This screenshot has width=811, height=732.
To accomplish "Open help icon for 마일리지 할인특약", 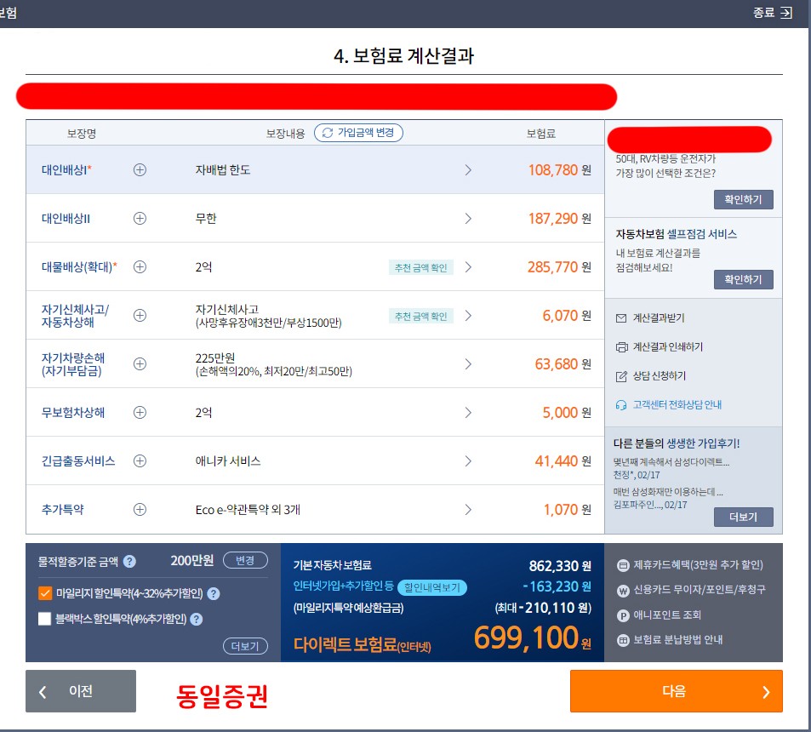I will point(213,594).
